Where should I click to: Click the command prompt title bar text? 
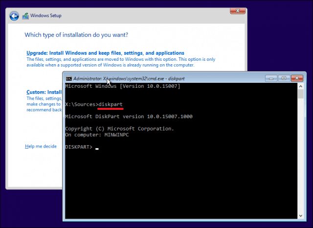tap(129, 78)
